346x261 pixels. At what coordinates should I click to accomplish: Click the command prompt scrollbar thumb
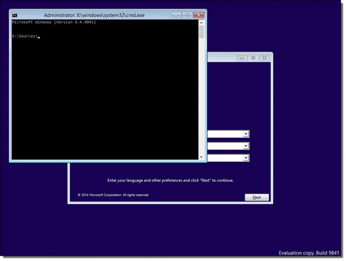(201, 32)
